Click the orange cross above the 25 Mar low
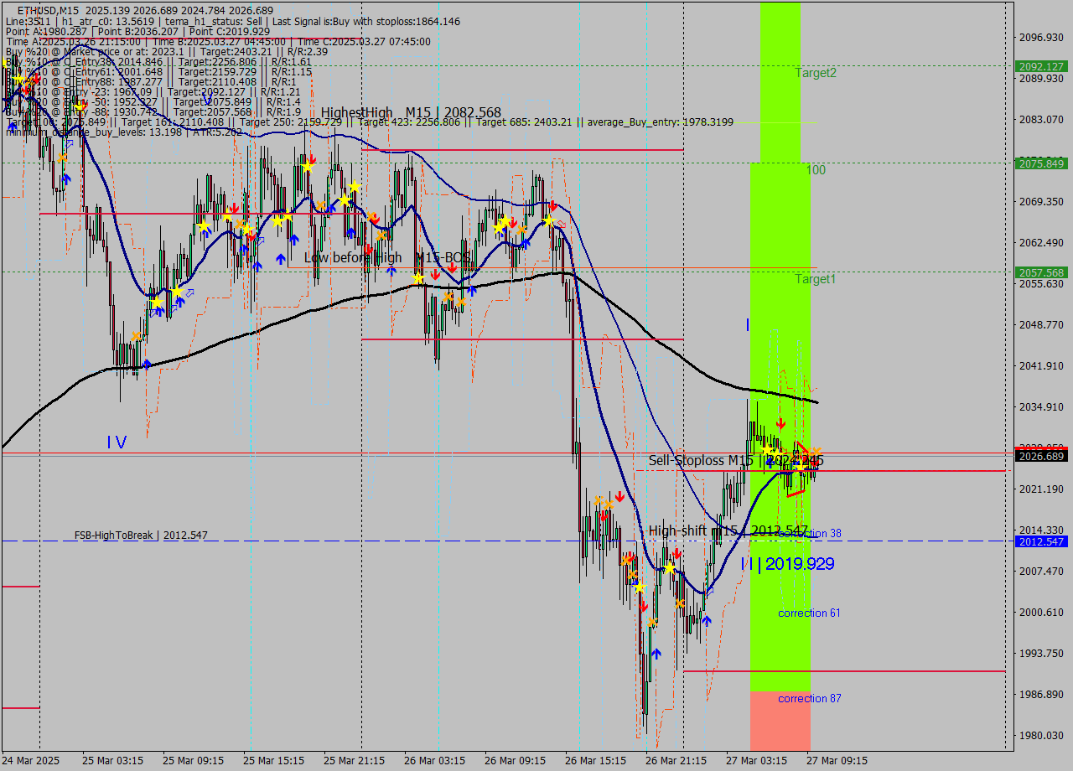1073x771 pixels. tap(135, 336)
